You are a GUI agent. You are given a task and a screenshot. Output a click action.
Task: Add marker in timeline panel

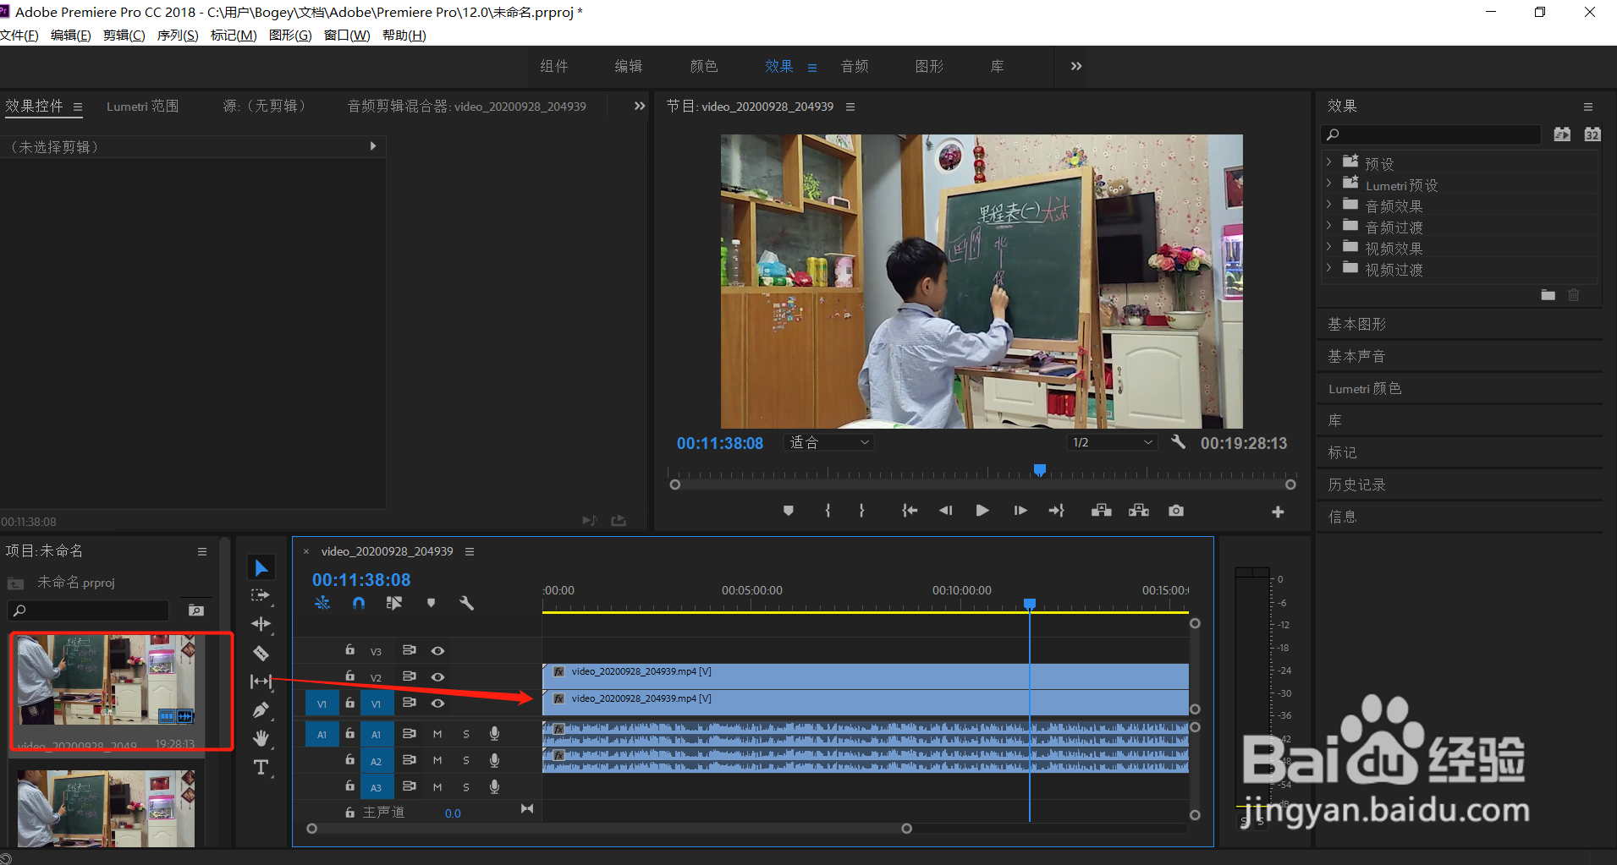[432, 603]
